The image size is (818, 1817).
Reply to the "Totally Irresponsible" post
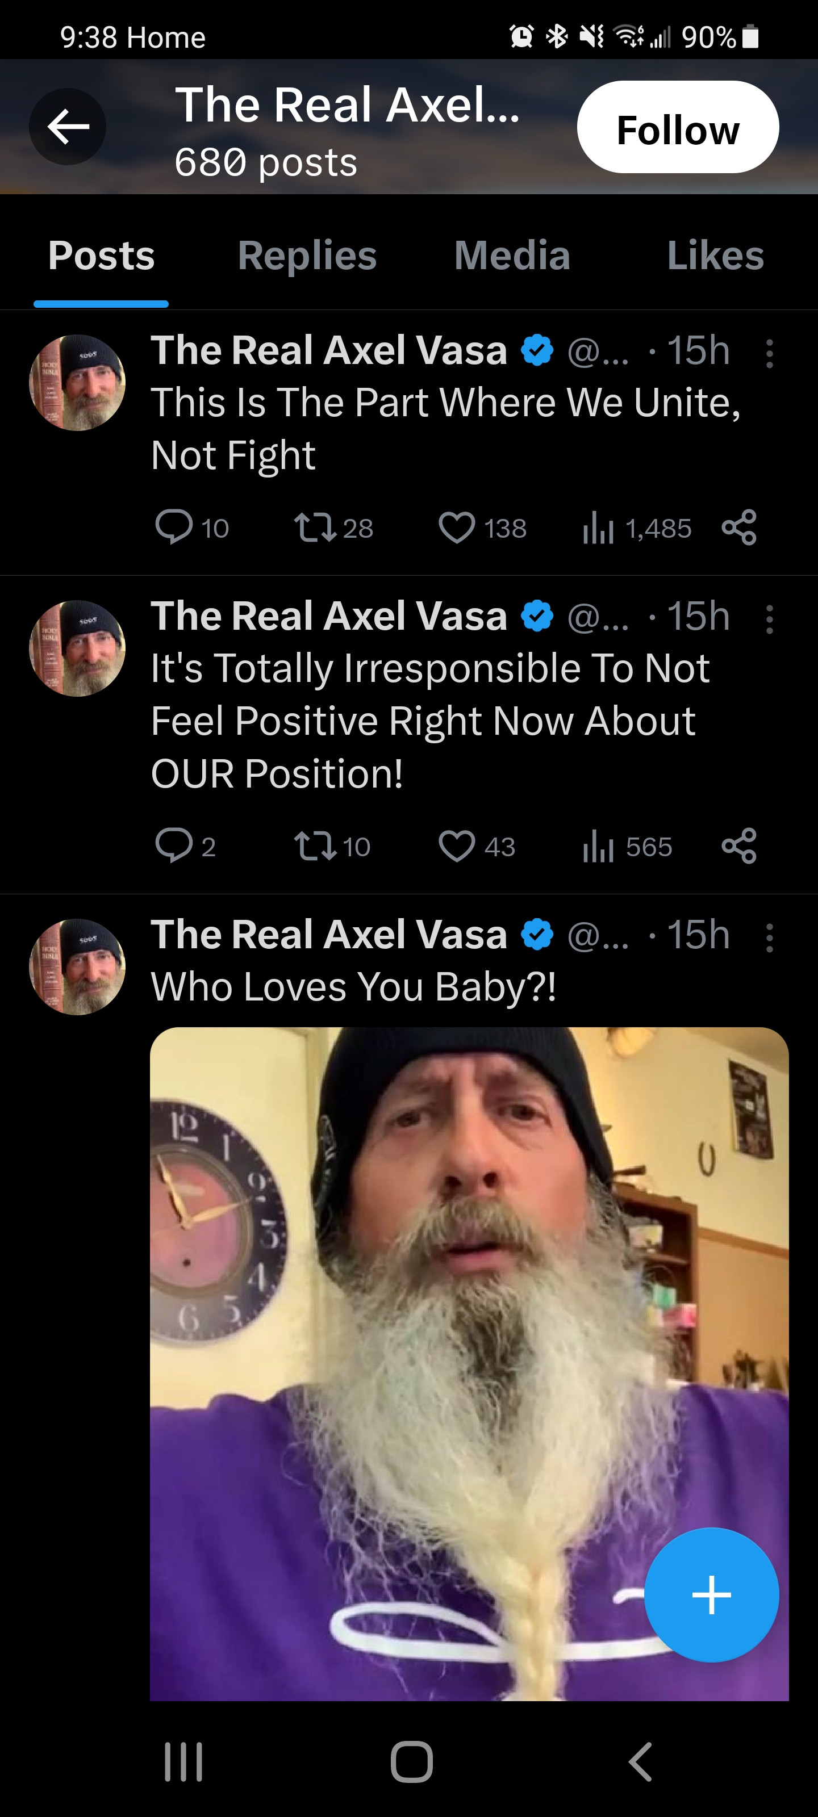coord(174,845)
